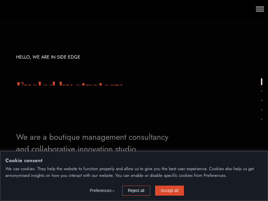Select the active first slide indicator
268x201 pixels.
click(262, 82)
